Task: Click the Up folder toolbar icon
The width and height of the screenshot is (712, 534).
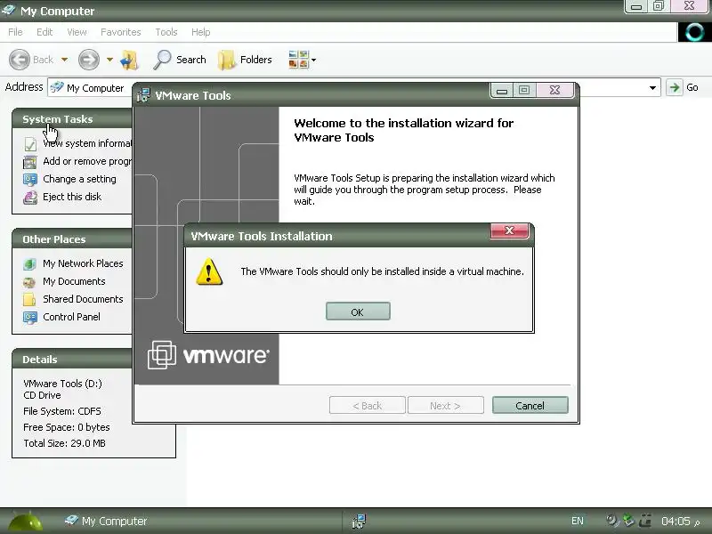Action: pos(129,60)
